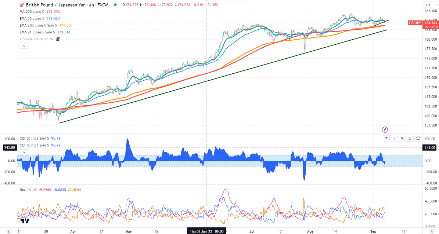This screenshot has height=234, width=439.
Task: Click the 60.0000 DMI scale label
Action: coord(431,189)
